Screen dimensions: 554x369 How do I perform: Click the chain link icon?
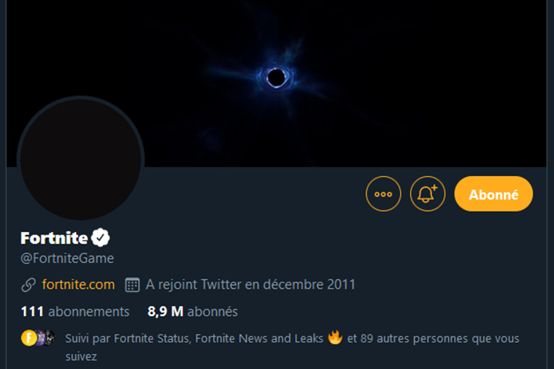(x=28, y=284)
